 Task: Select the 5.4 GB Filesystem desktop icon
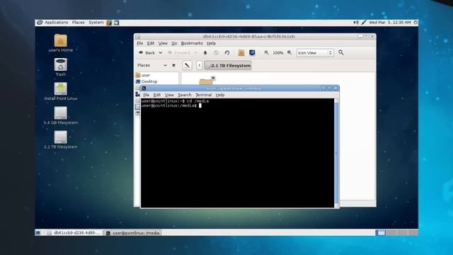pyautogui.click(x=61, y=115)
